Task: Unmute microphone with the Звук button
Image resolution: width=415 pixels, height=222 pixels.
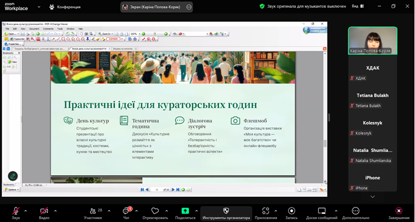Action: pyautogui.click(x=16, y=213)
